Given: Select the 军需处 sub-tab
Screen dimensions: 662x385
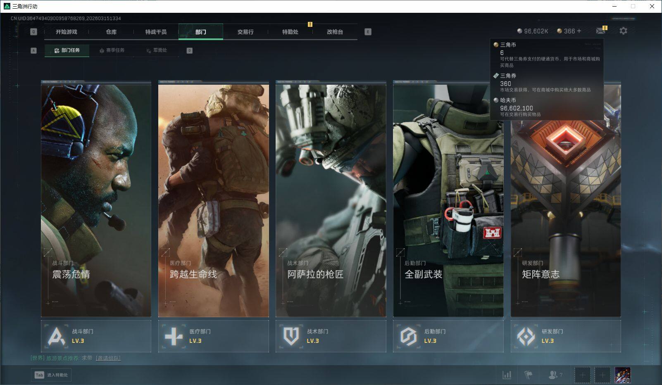Looking at the screenshot, I should point(157,50).
